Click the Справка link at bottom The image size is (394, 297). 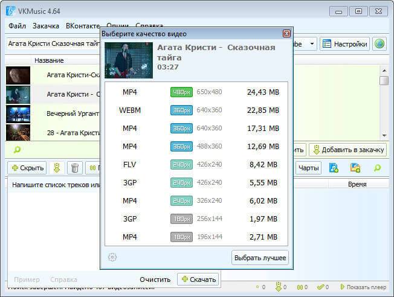point(63,279)
